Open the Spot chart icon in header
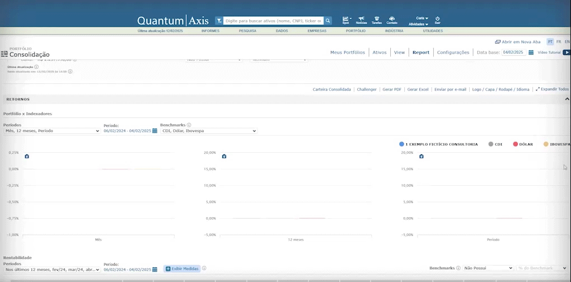The image size is (571, 282). pos(345,19)
